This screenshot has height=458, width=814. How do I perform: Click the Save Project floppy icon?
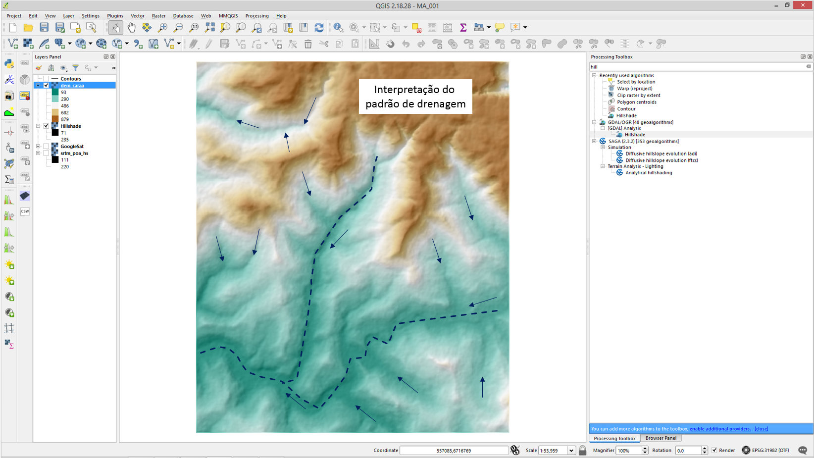[x=44, y=28]
